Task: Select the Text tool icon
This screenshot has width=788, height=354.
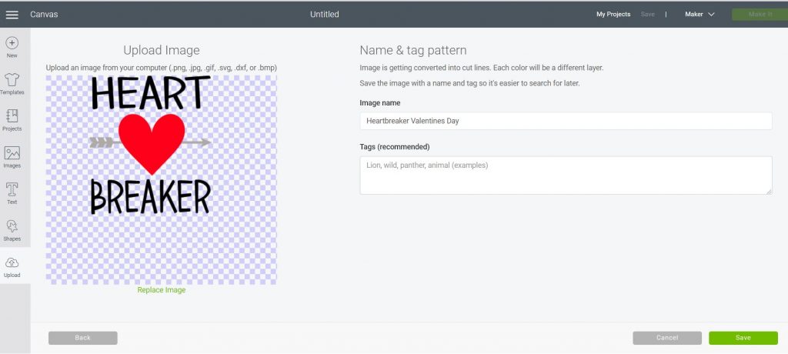Action: tap(12, 189)
